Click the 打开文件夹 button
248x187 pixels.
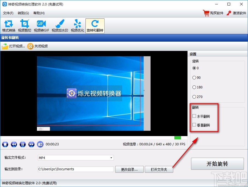159,169
